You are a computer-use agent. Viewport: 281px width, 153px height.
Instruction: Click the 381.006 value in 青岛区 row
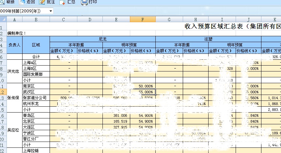coord(116,115)
